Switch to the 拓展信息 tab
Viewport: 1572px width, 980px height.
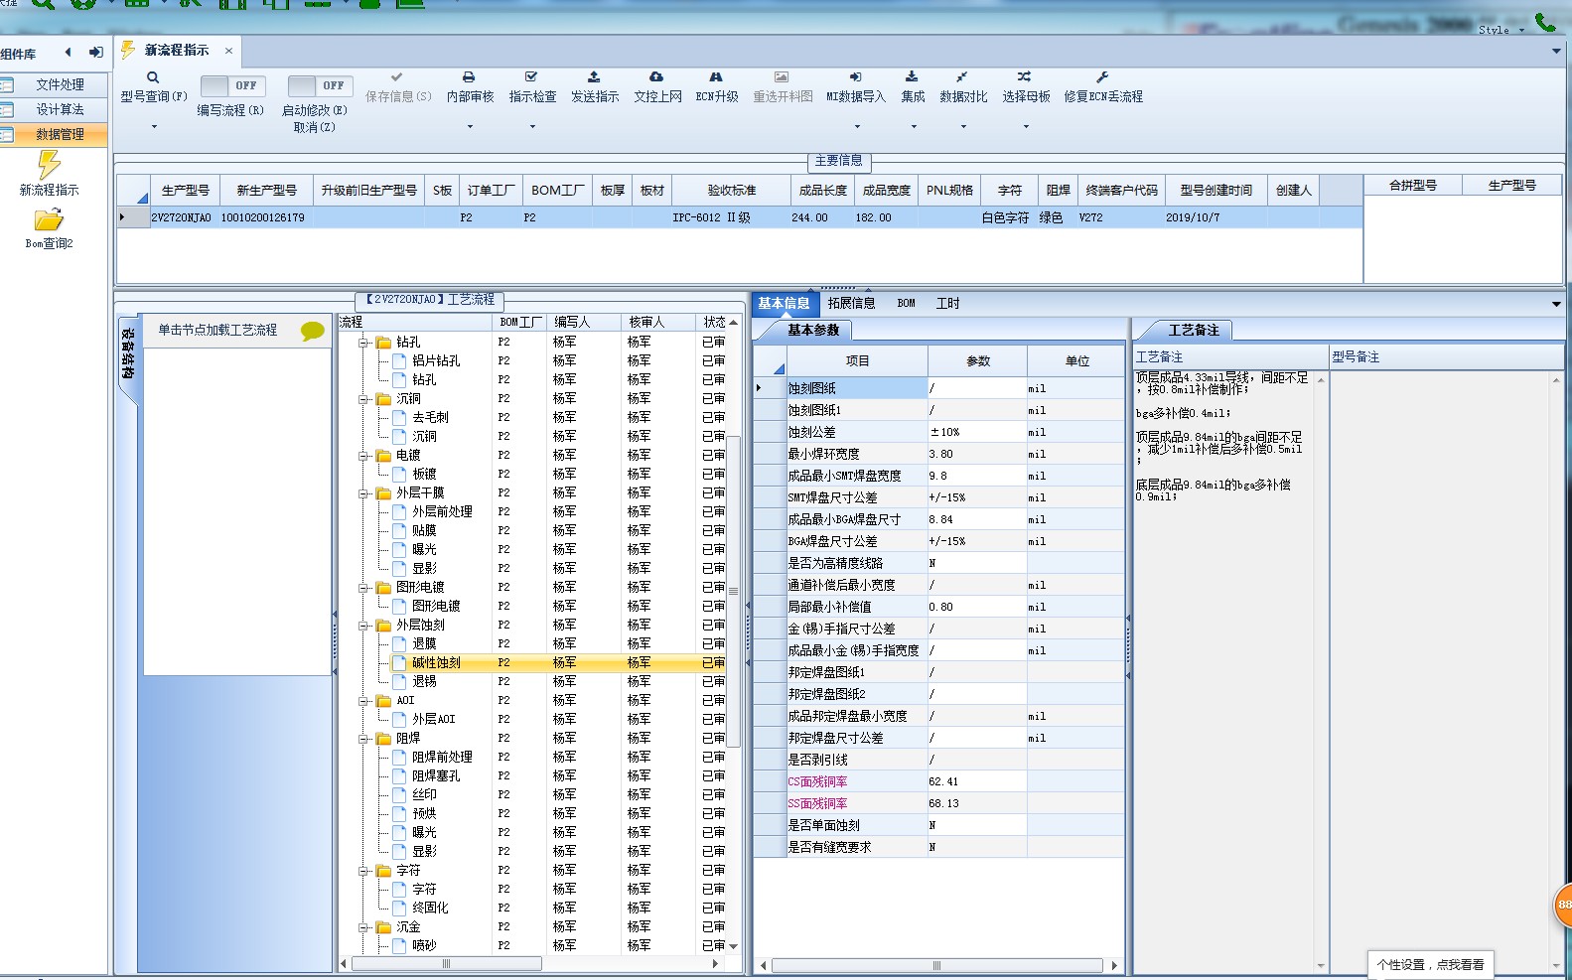coord(851,304)
